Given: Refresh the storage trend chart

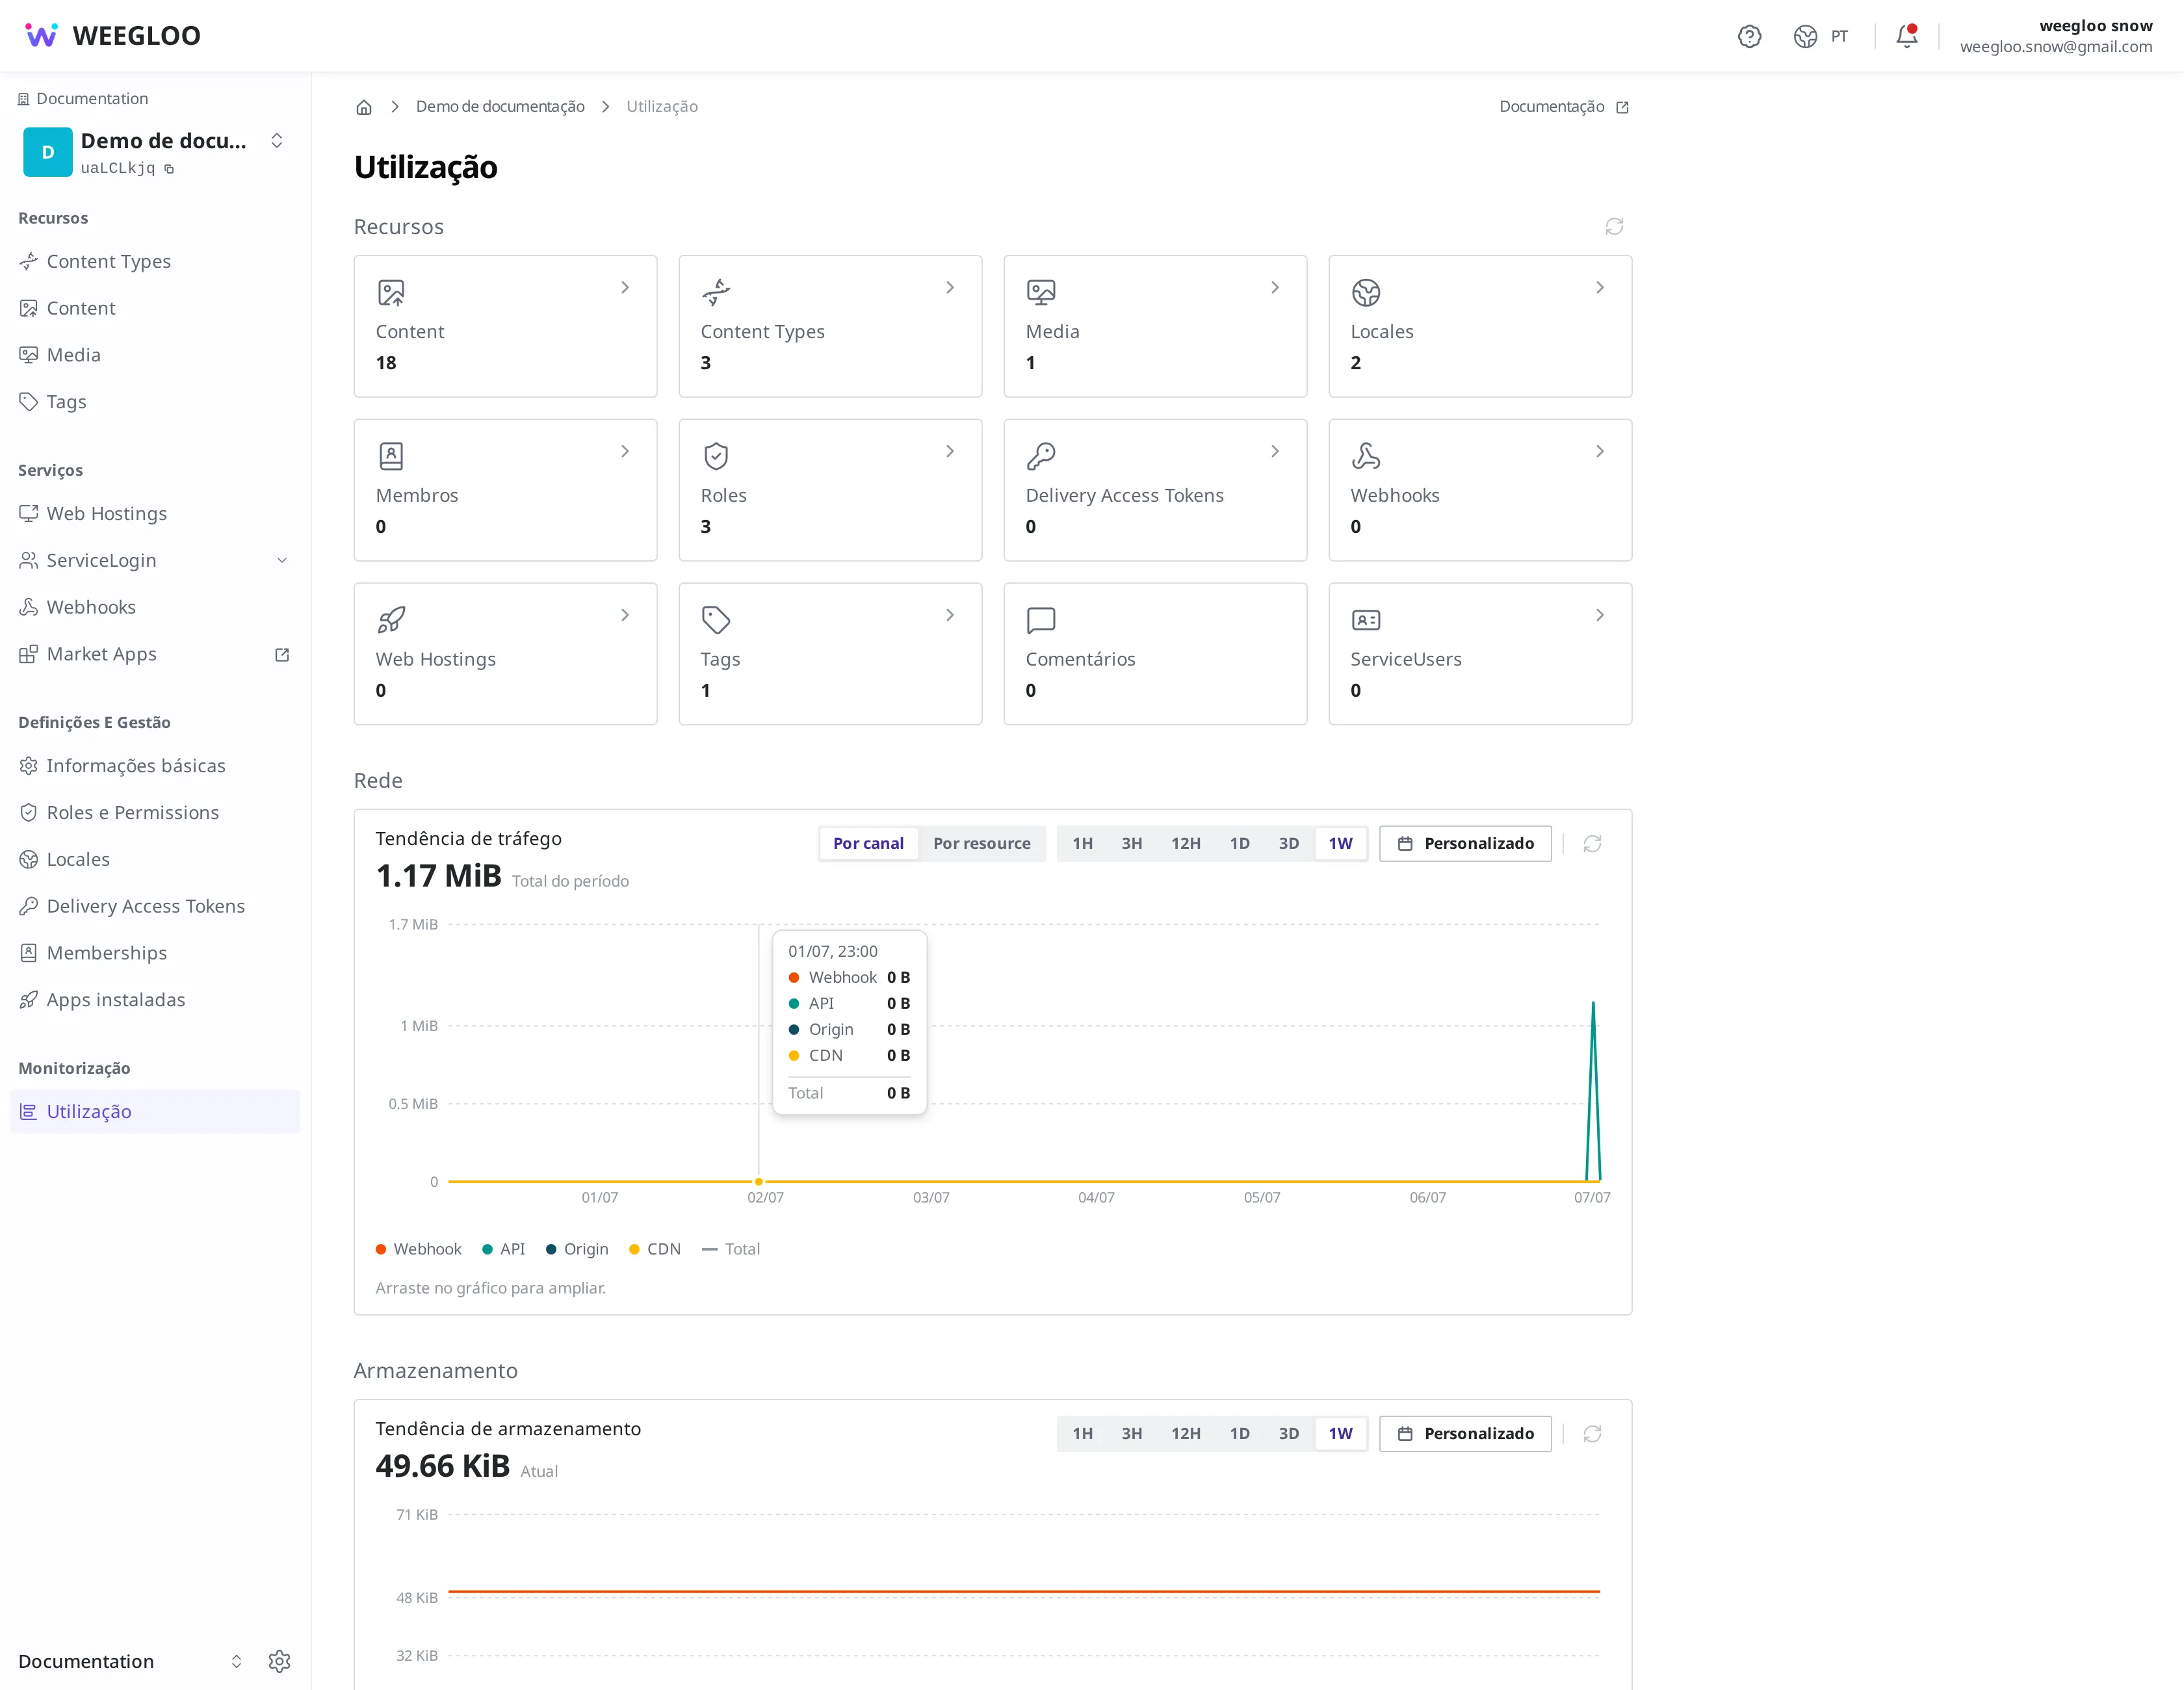Looking at the screenshot, I should (x=1592, y=1434).
